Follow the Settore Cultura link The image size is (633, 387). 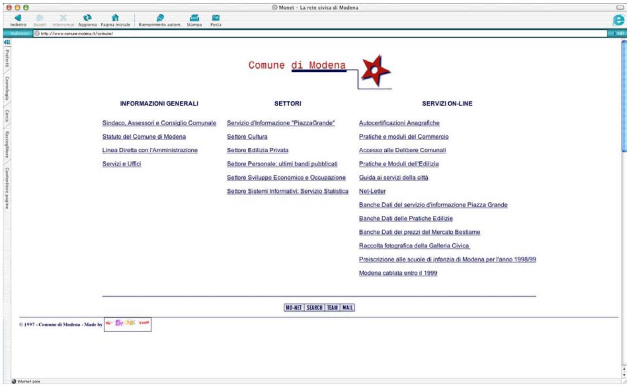click(x=247, y=137)
